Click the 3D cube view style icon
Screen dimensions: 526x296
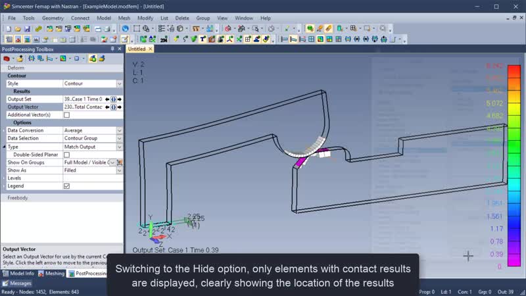coord(180,29)
